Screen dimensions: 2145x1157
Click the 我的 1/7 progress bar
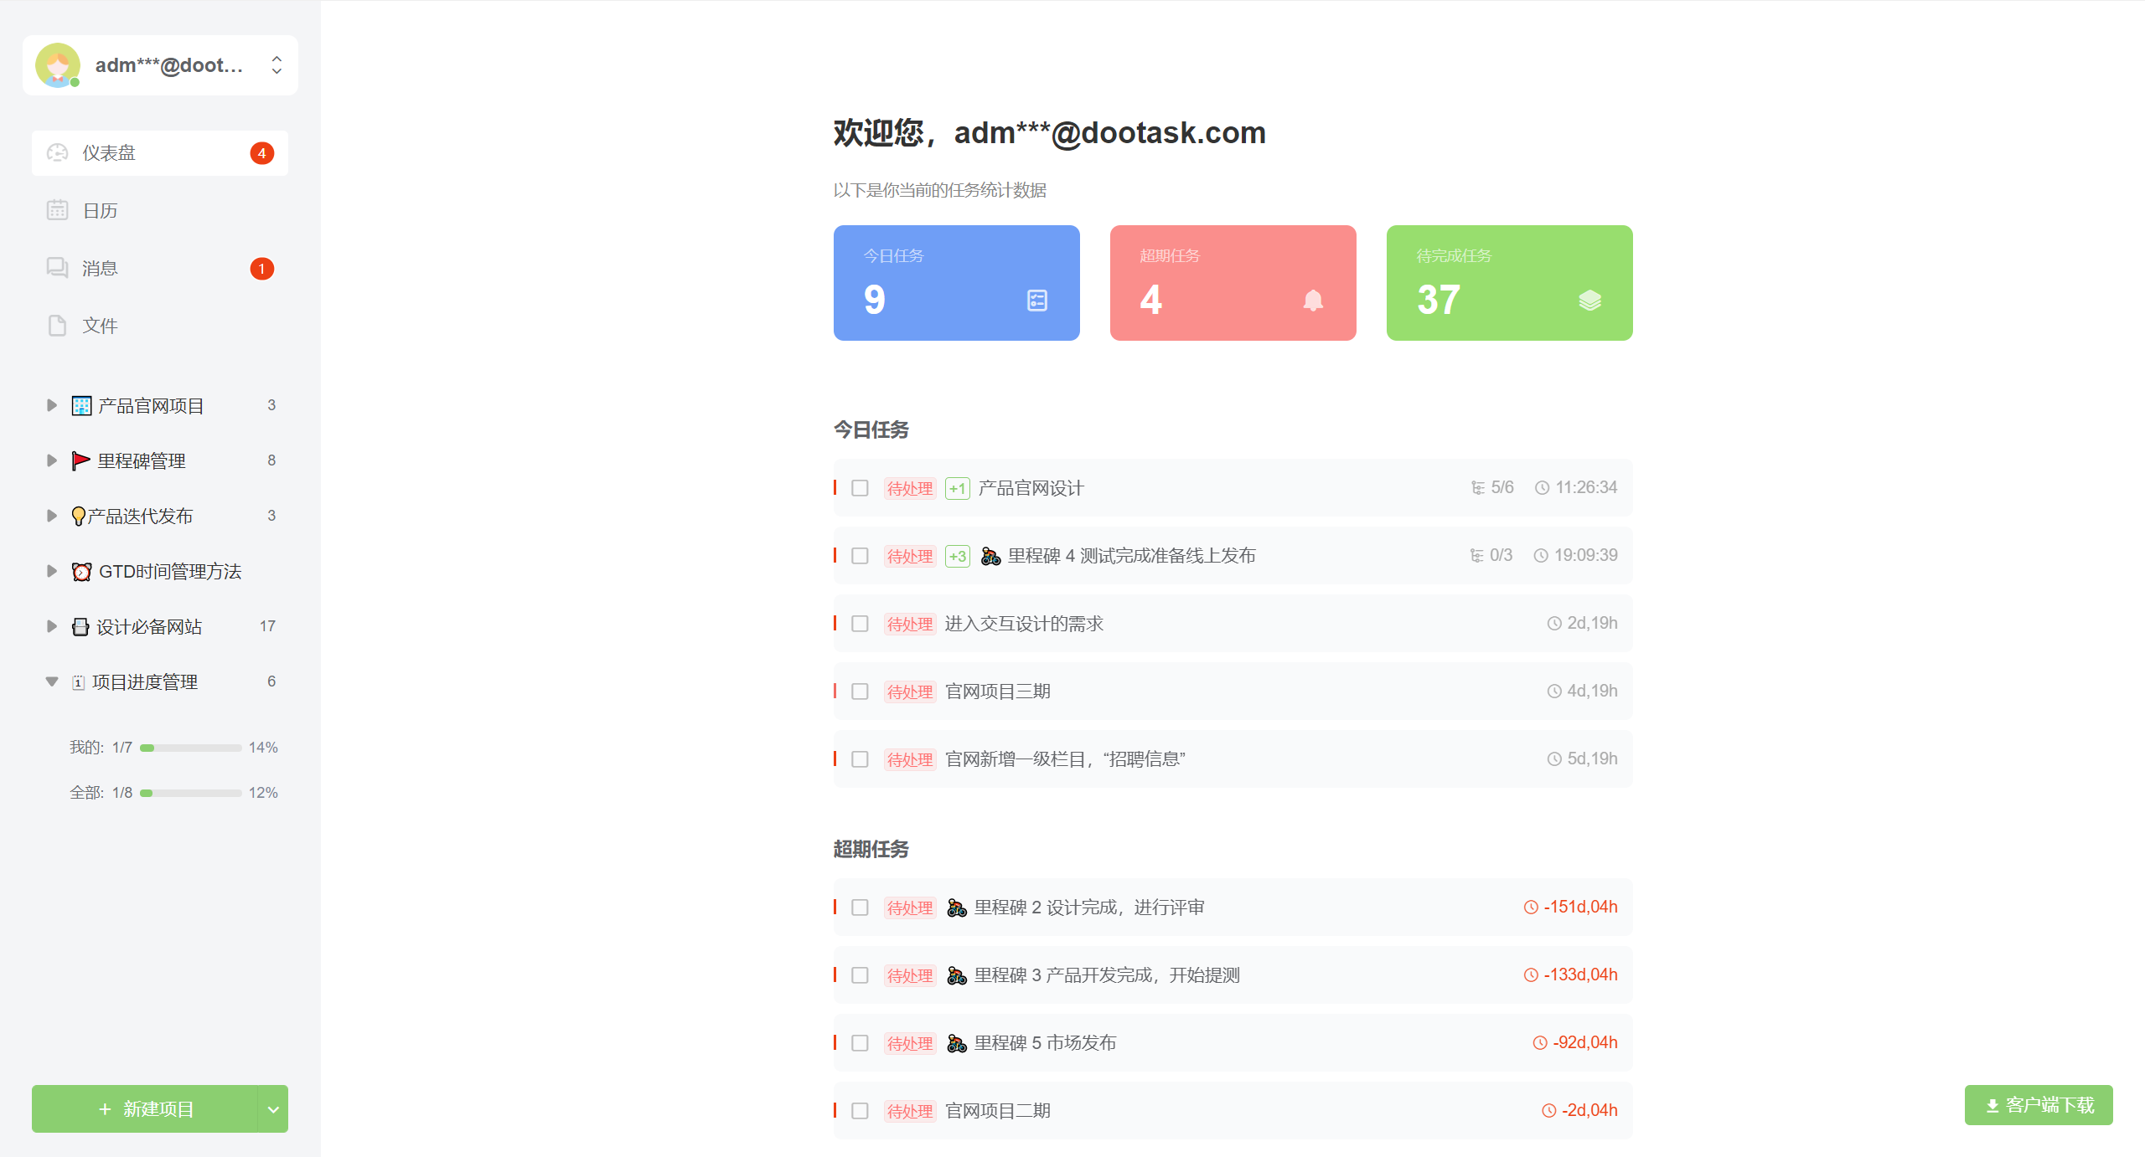(191, 748)
